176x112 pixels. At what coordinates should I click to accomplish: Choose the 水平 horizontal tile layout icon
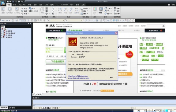pyautogui.click(x=117, y=8)
